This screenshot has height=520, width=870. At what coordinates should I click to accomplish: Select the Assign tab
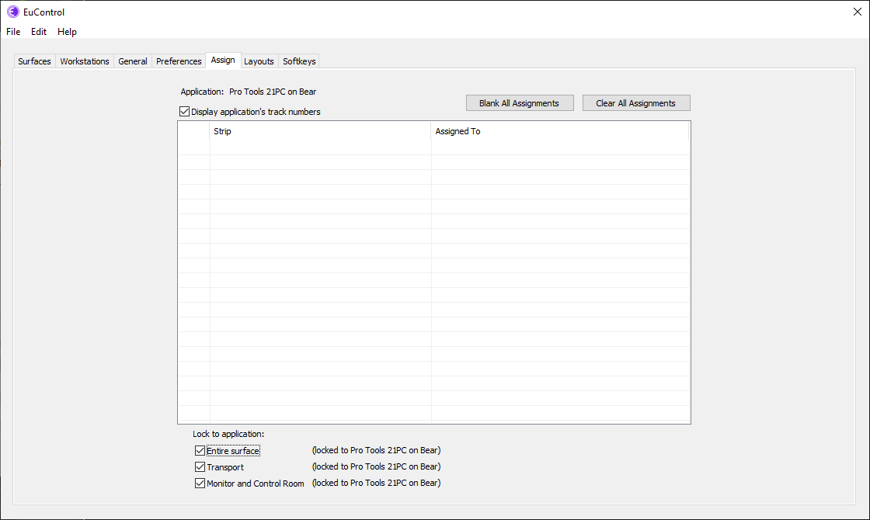(223, 61)
